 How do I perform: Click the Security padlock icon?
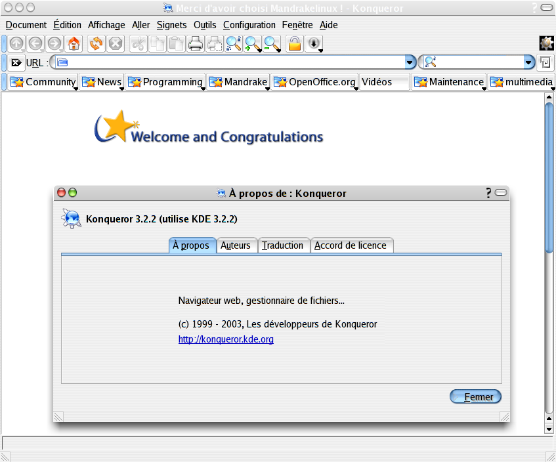tap(295, 43)
